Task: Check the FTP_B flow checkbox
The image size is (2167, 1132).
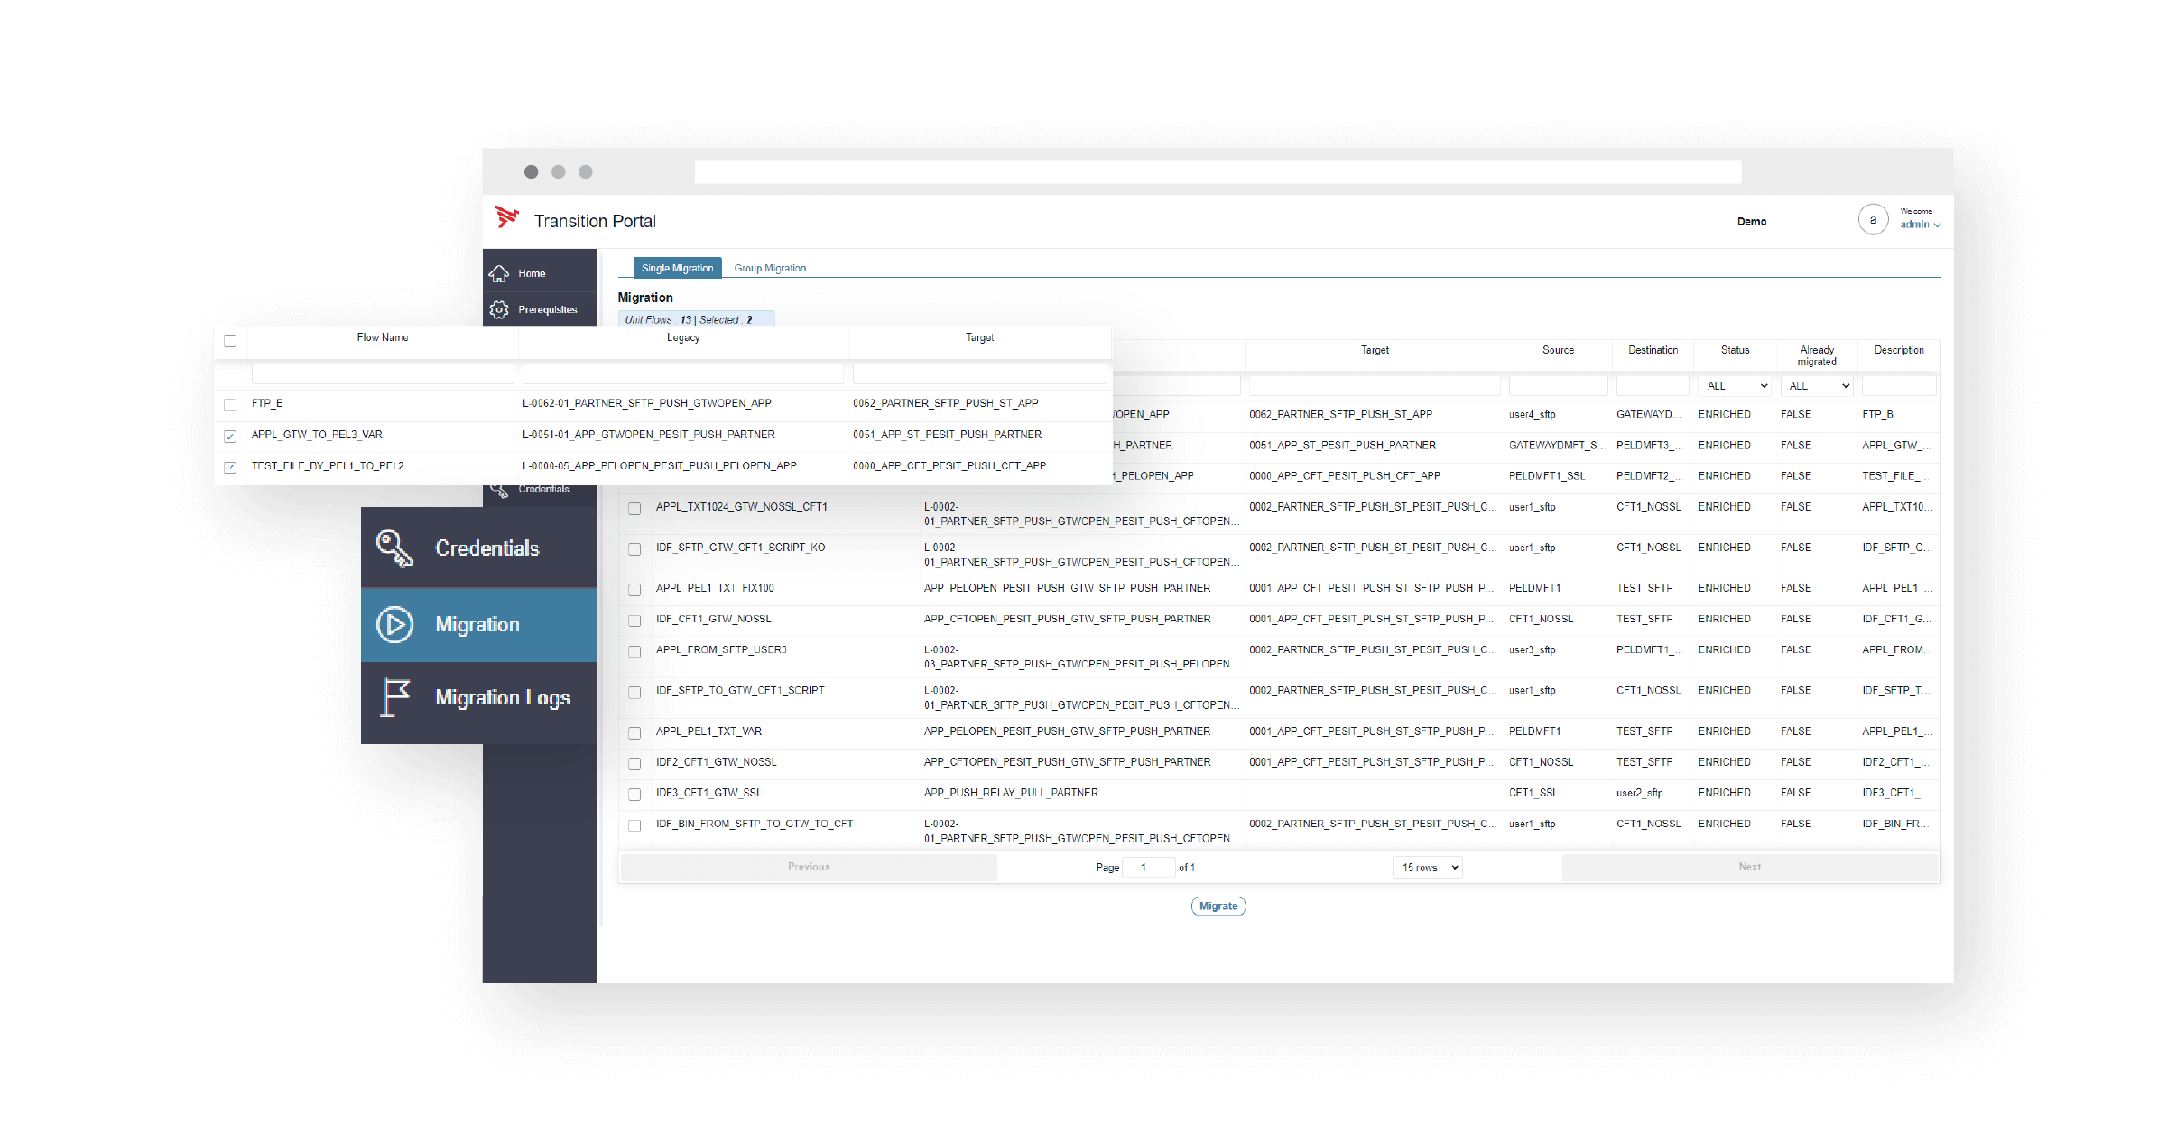Action: click(230, 405)
